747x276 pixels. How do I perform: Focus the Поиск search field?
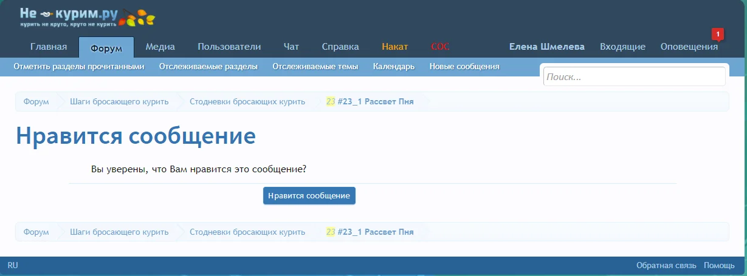pos(634,76)
